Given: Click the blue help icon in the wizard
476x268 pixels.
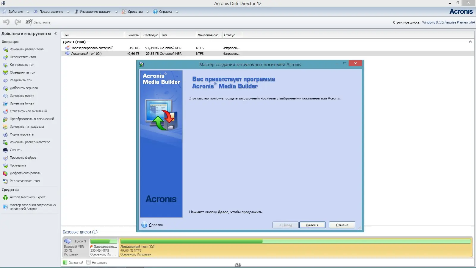Looking at the screenshot, I should [x=144, y=225].
